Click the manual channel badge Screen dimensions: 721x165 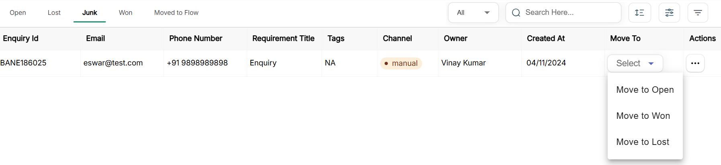pyautogui.click(x=401, y=63)
